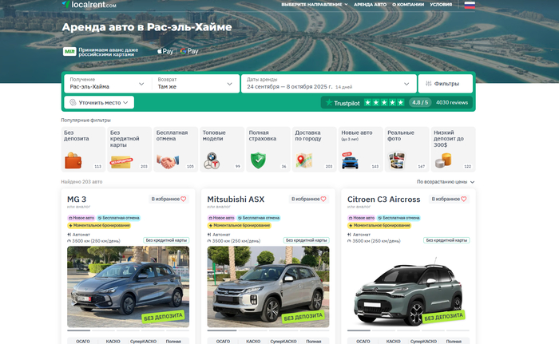The width and height of the screenshot is (559, 344).
Task: Select the wallet icon for Без депозита
Action: point(73,160)
